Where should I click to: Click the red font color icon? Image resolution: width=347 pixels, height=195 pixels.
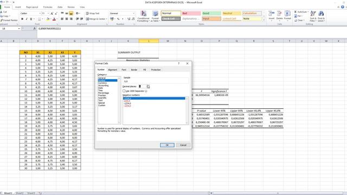point(54,19)
